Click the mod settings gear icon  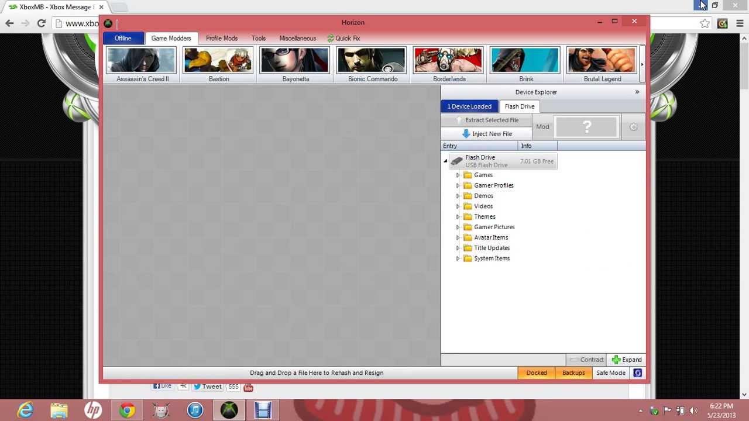click(633, 127)
